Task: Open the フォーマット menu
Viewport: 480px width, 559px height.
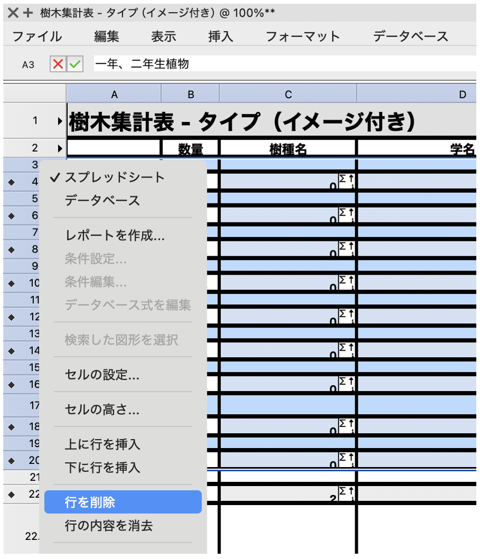Action: (x=302, y=36)
